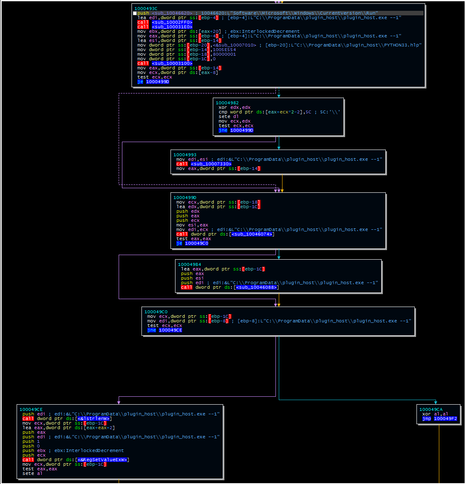The width and height of the screenshot is (465, 484).
Task: Select the block address label 100049C0
Action: 156,312
